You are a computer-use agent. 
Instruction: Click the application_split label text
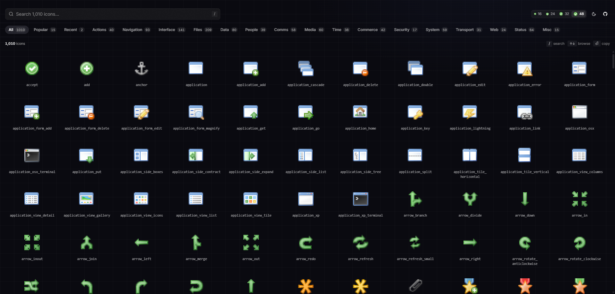[415, 172]
